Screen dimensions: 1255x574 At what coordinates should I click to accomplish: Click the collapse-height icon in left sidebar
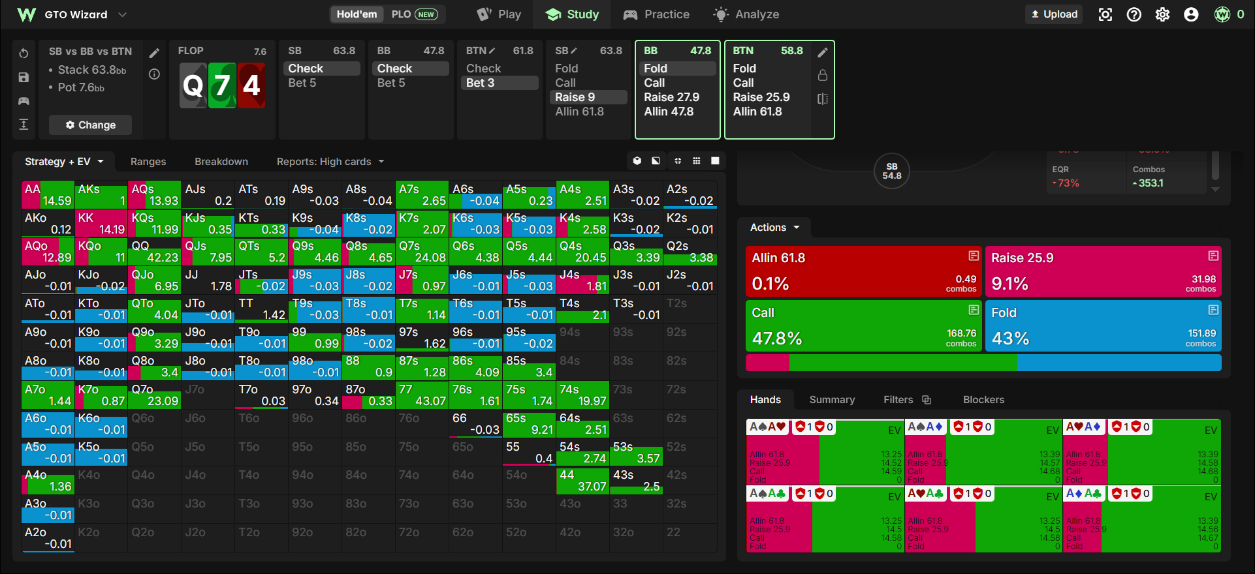[24, 125]
